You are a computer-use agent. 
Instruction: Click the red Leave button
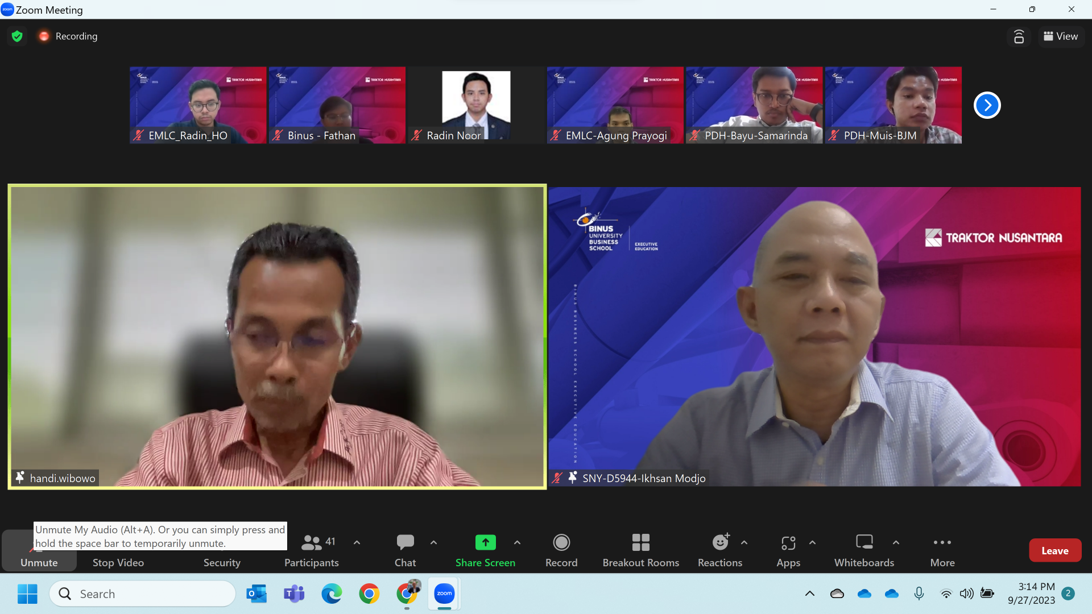pos(1054,550)
